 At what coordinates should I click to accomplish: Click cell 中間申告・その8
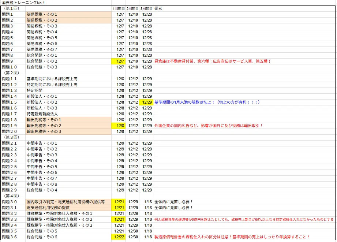coord(68,184)
